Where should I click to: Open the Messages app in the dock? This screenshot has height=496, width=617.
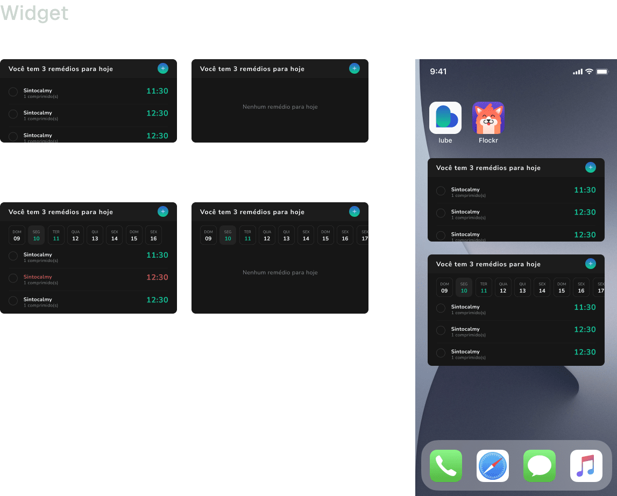click(x=539, y=466)
